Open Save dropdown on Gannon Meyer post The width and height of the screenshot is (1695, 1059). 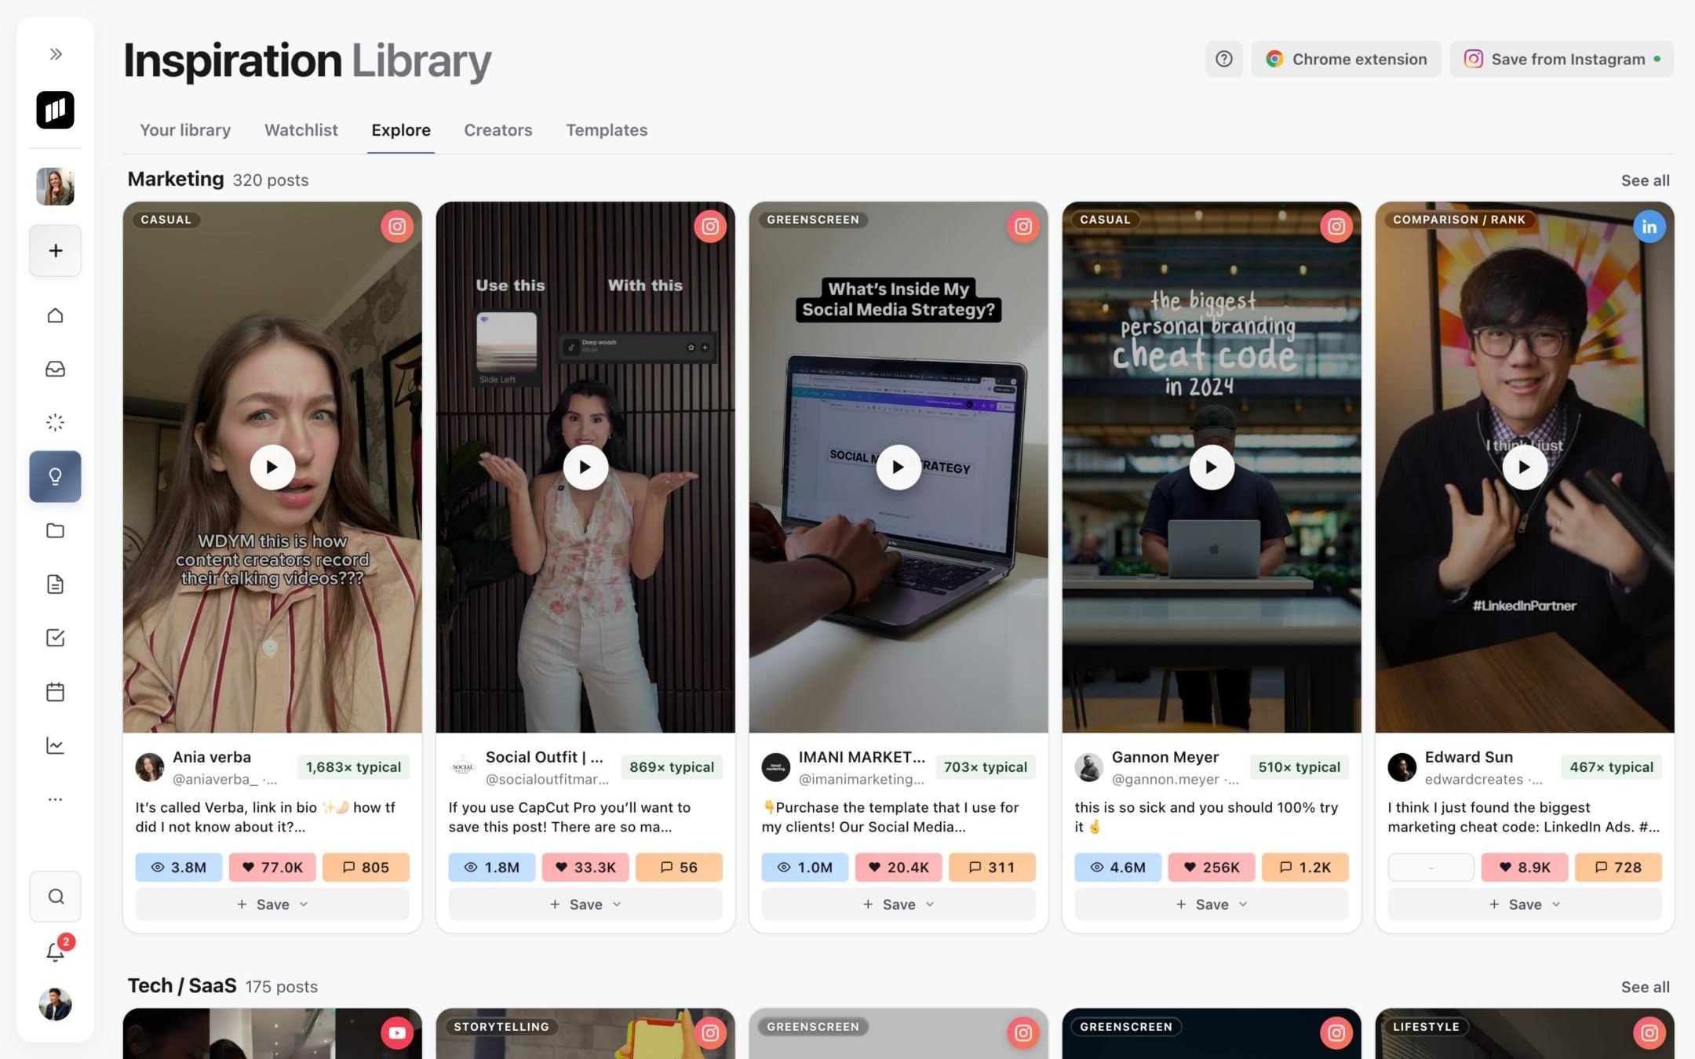click(x=1212, y=904)
